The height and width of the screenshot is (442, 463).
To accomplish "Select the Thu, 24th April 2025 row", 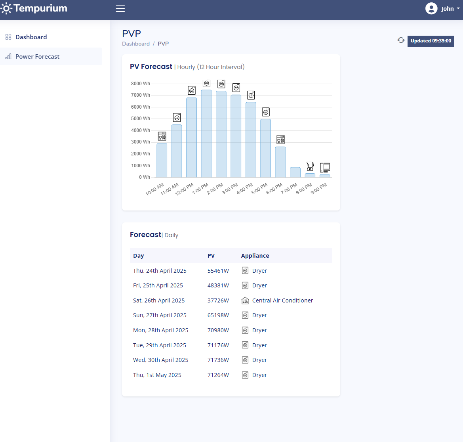I will [231, 271].
